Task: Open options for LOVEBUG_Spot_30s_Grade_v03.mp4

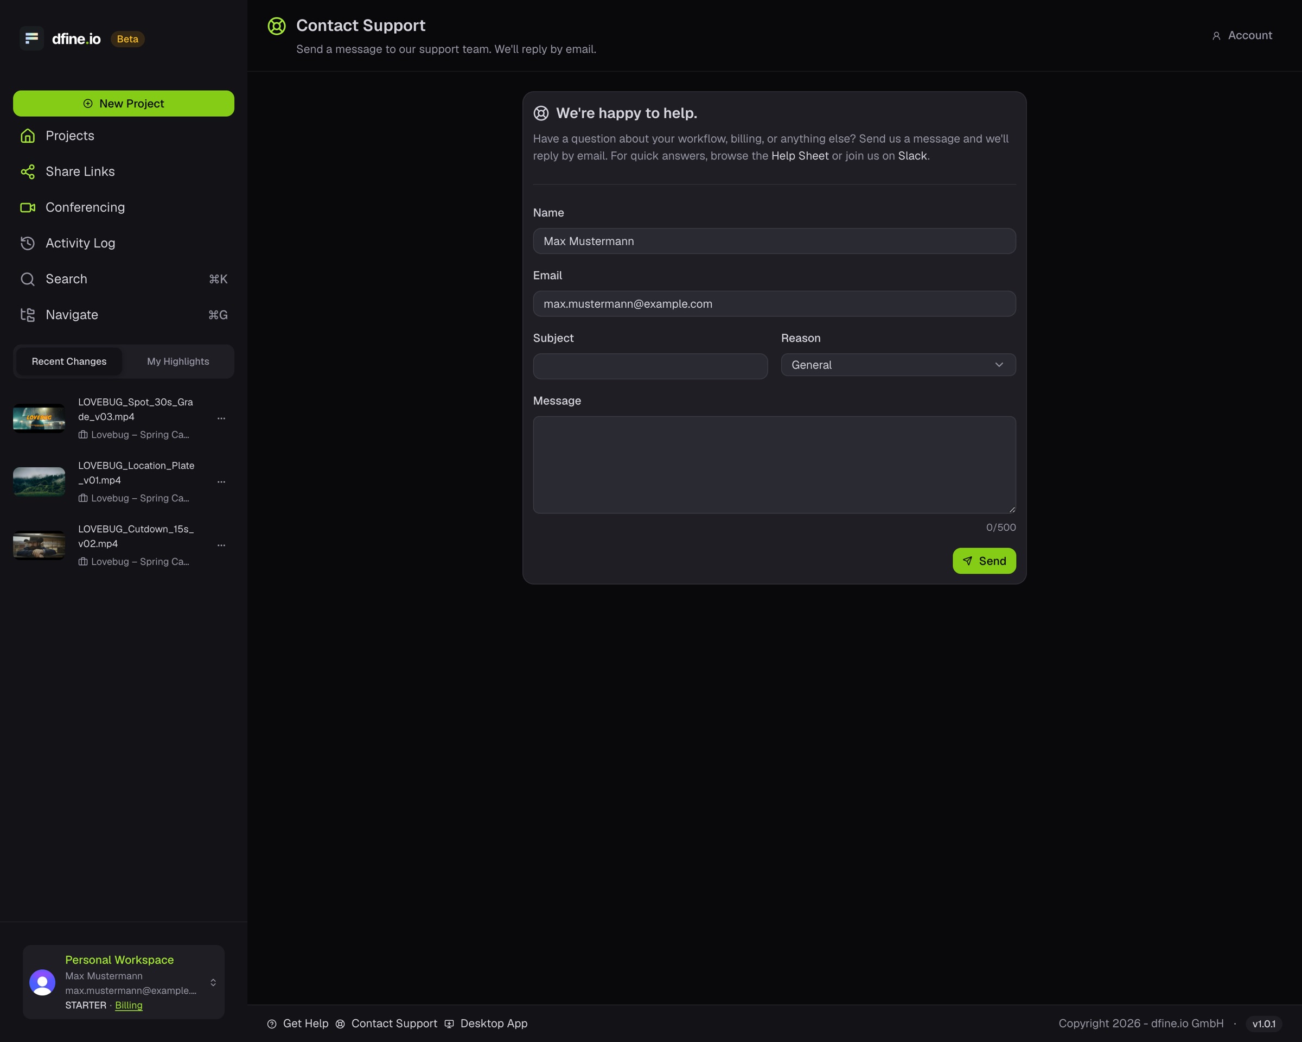Action: (221, 418)
